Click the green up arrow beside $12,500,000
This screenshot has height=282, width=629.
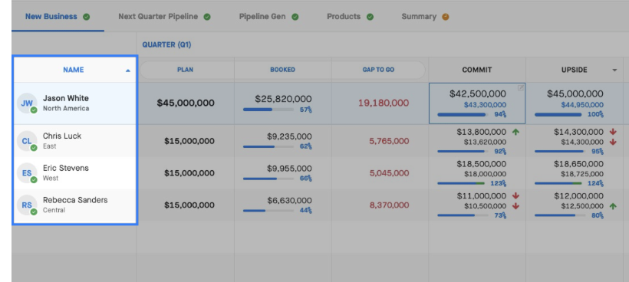(613, 206)
